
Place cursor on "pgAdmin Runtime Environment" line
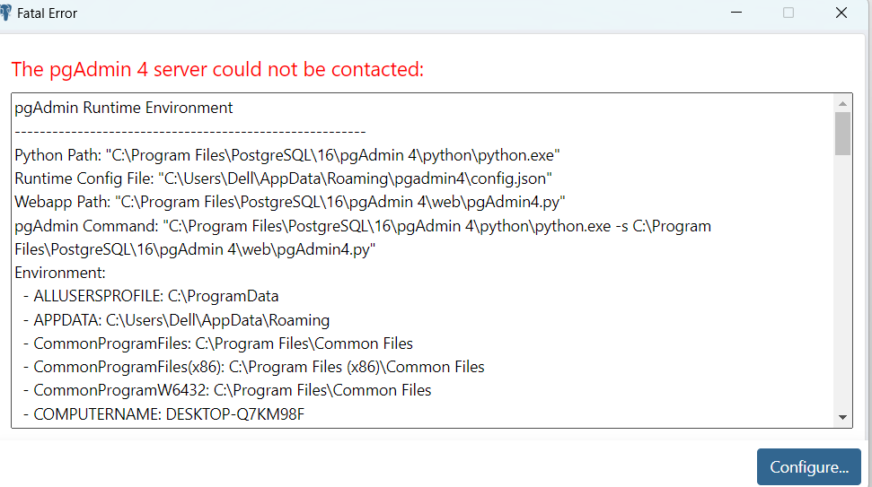point(124,109)
